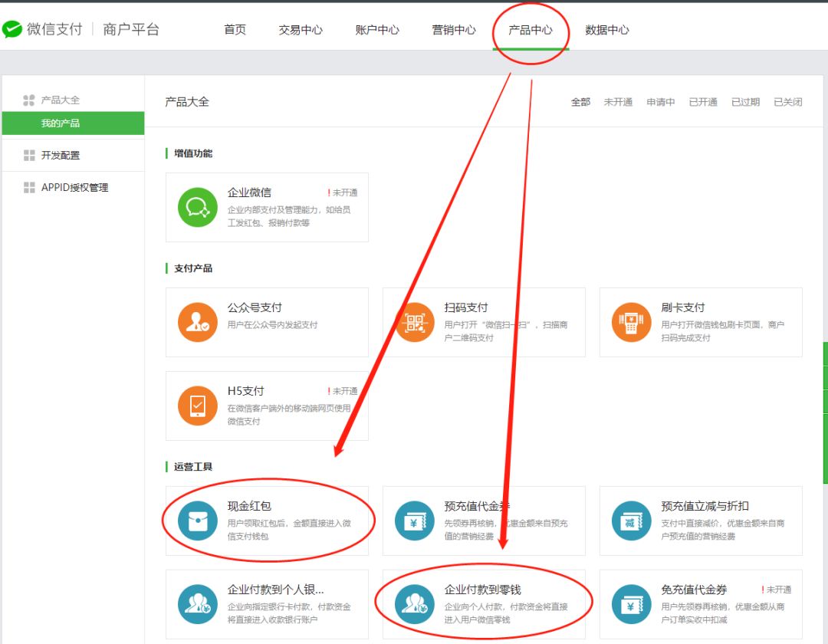Open the H5支付 product title

click(x=245, y=391)
